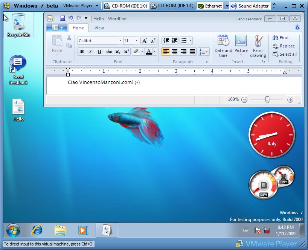Image resolution: width=308 pixels, height=250 pixels.
Task: Cut selection with the scissors icon
Action: (69, 38)
